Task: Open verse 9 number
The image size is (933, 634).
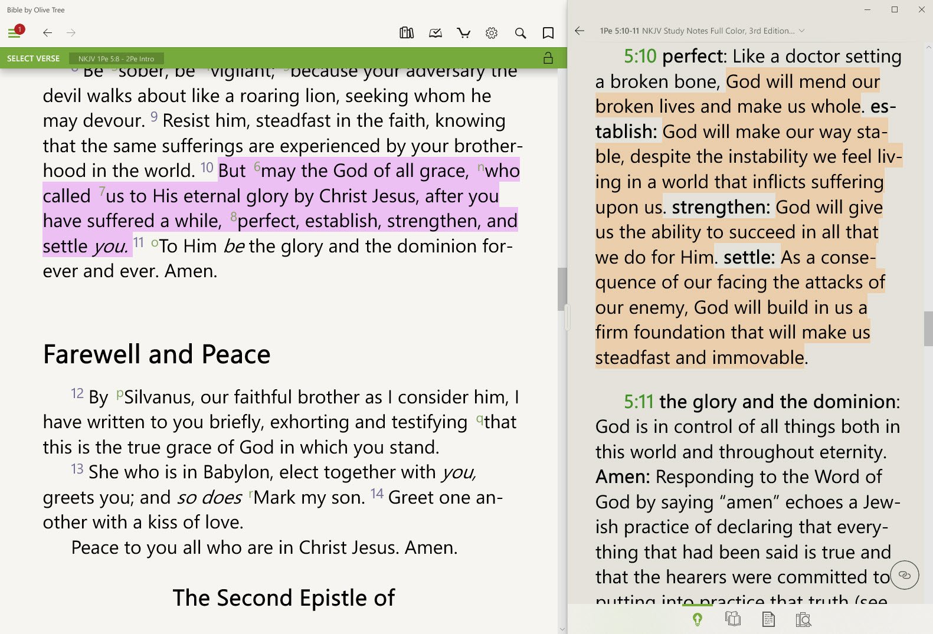Action: click(154, 117)
